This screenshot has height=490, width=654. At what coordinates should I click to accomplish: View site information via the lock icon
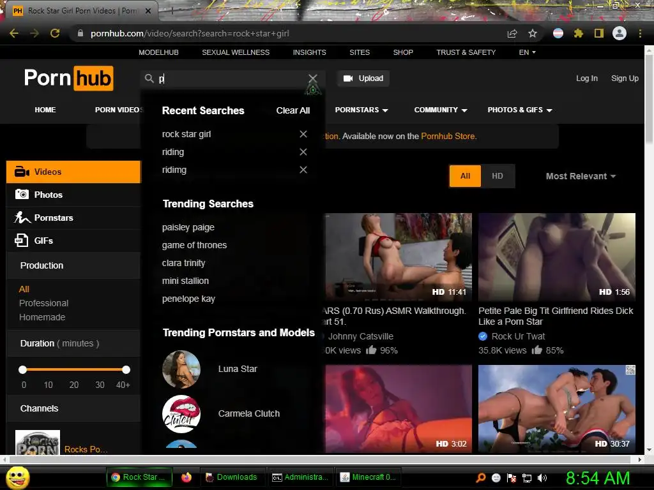pyautogui.click(x=80, y=33)
